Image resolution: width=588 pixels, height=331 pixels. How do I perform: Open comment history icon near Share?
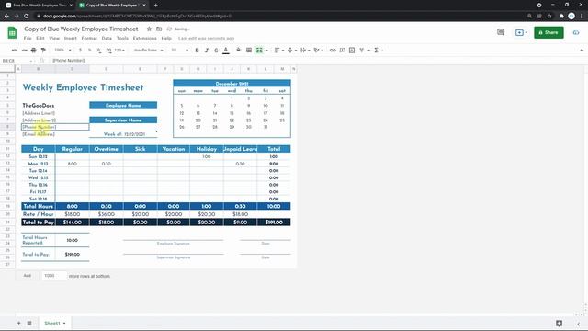coord(501,32)
